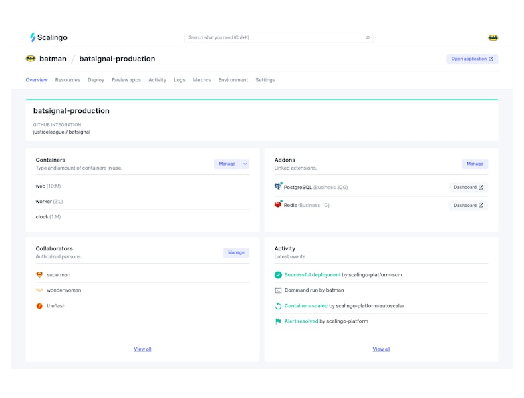Open the PostgreSQL Dashboard button
The width and height of the screenshot is (524, 398).
(468, 188)
